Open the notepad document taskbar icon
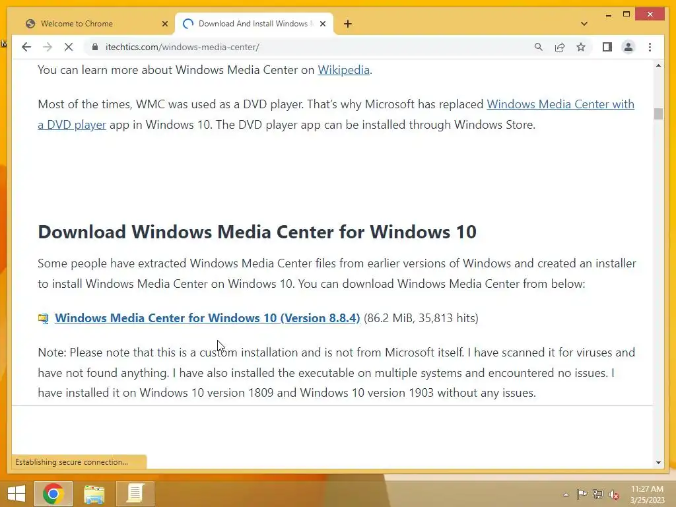This screenshot has width=676, height=507. (135, 493)
